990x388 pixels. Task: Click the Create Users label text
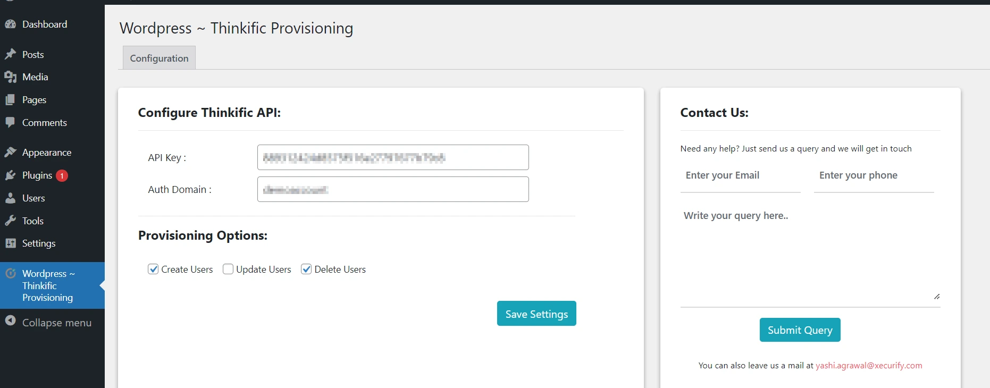(x=187, y=269)
